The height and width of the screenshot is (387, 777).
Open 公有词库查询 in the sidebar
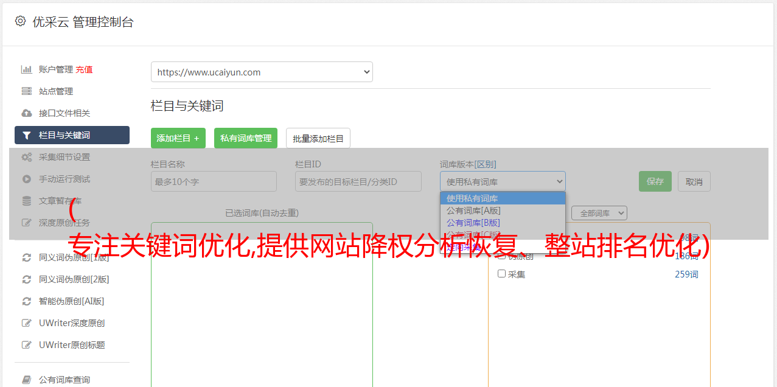[x=64, y=380]
